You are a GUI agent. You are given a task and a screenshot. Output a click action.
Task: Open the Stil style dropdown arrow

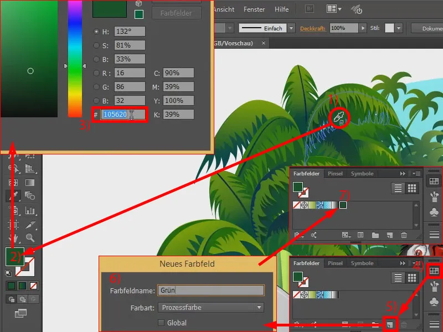pyautogui.click(x=399, y=28)
